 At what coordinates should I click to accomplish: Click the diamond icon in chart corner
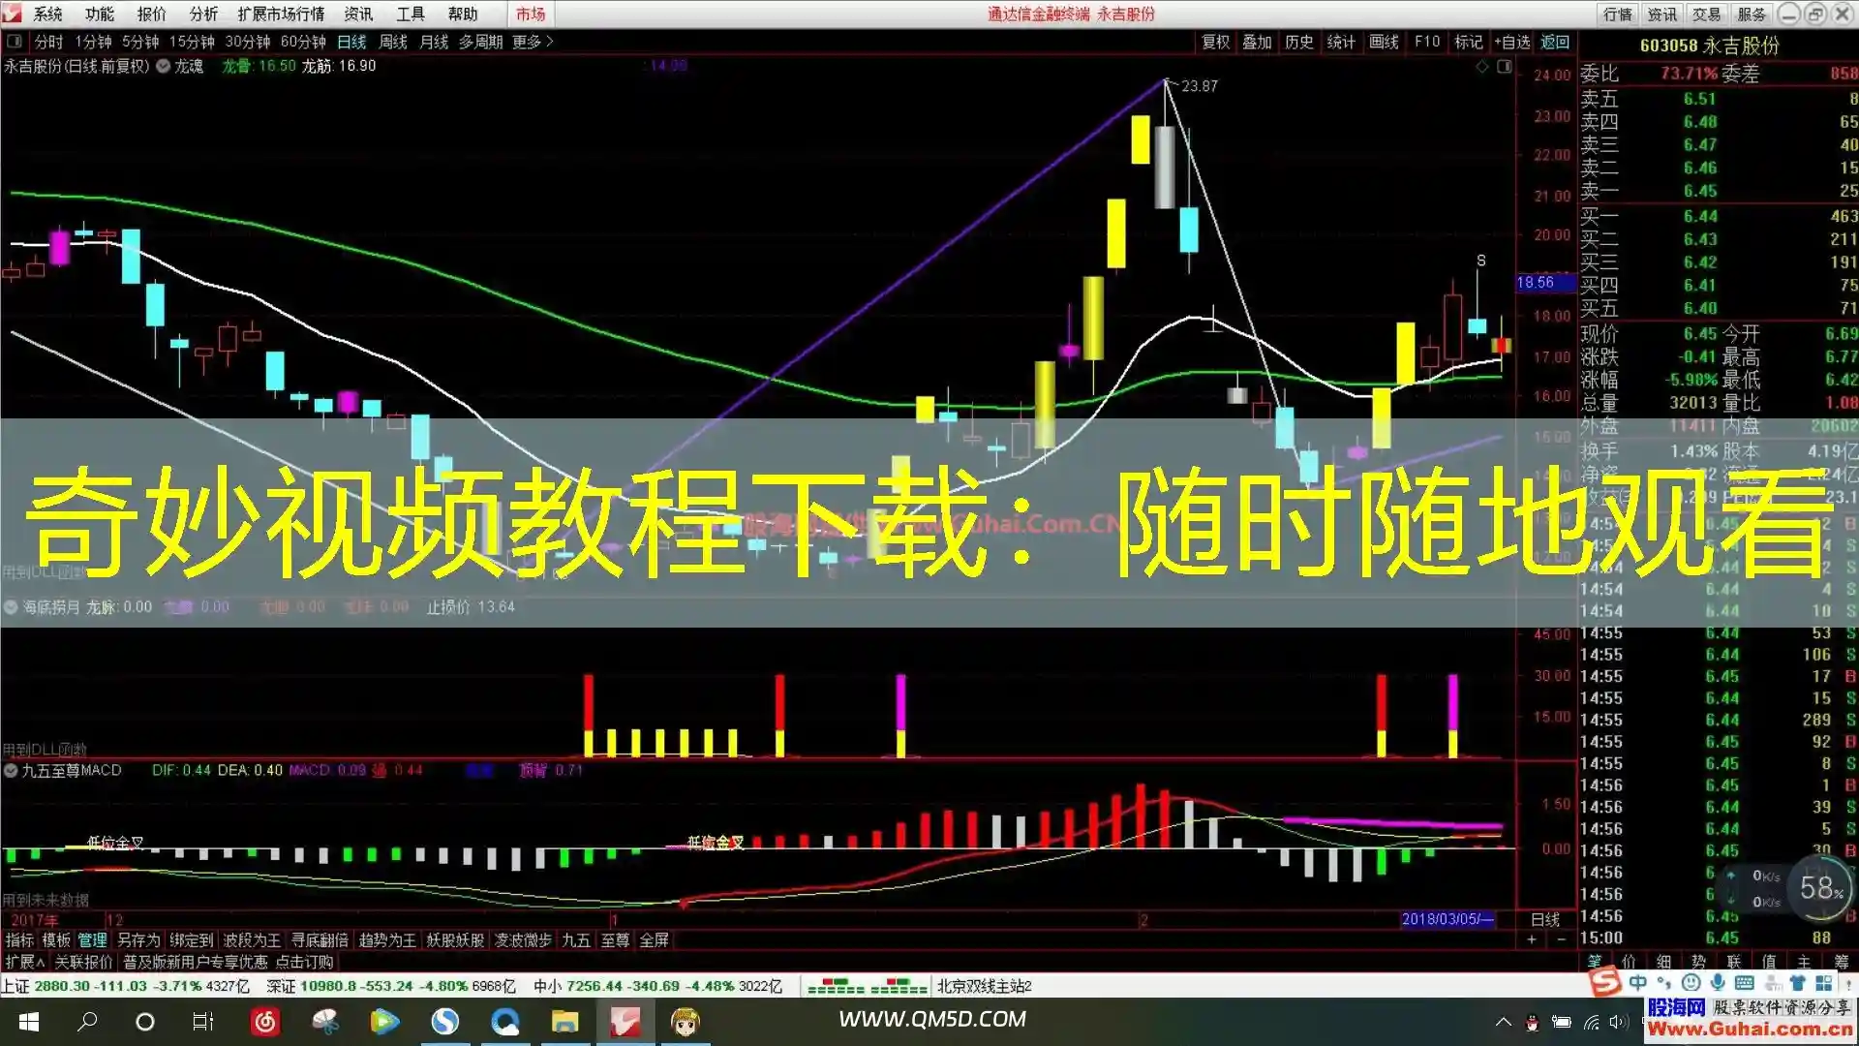click(x=1481, y=67)
